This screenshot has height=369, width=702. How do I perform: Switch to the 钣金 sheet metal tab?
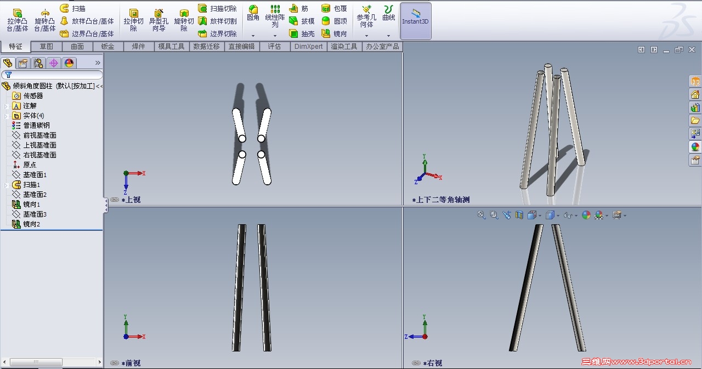point(108,47)
